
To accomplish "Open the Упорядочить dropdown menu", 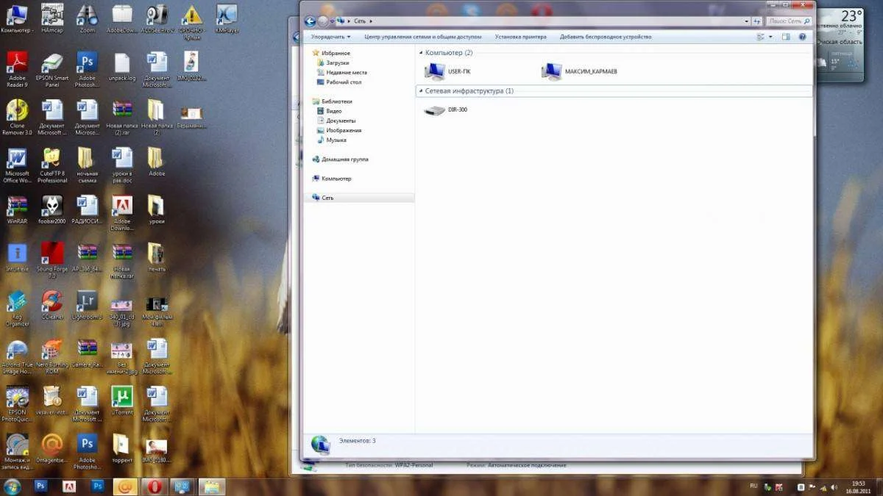I will click(330, 37).
